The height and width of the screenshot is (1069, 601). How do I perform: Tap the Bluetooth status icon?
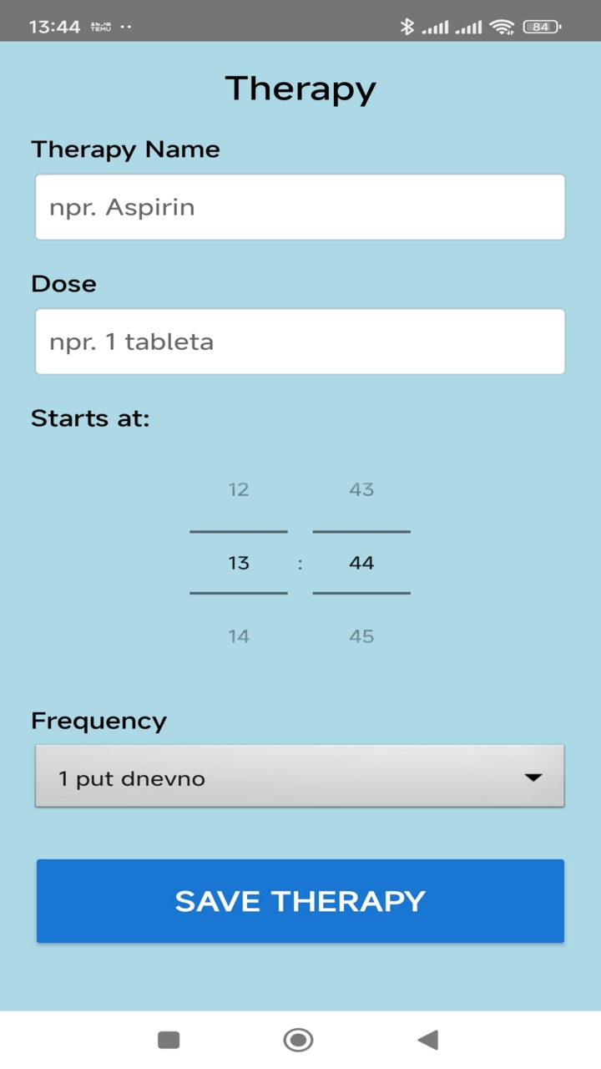point(407,27)
